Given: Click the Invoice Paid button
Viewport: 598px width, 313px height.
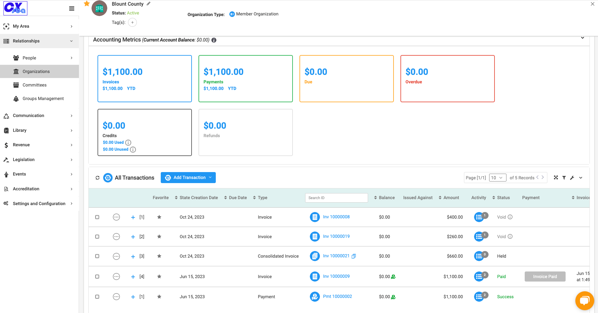Looking at the screenshot, I should 545,277.
